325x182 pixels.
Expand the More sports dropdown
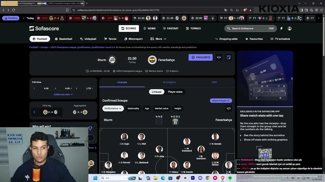[158, 39]
